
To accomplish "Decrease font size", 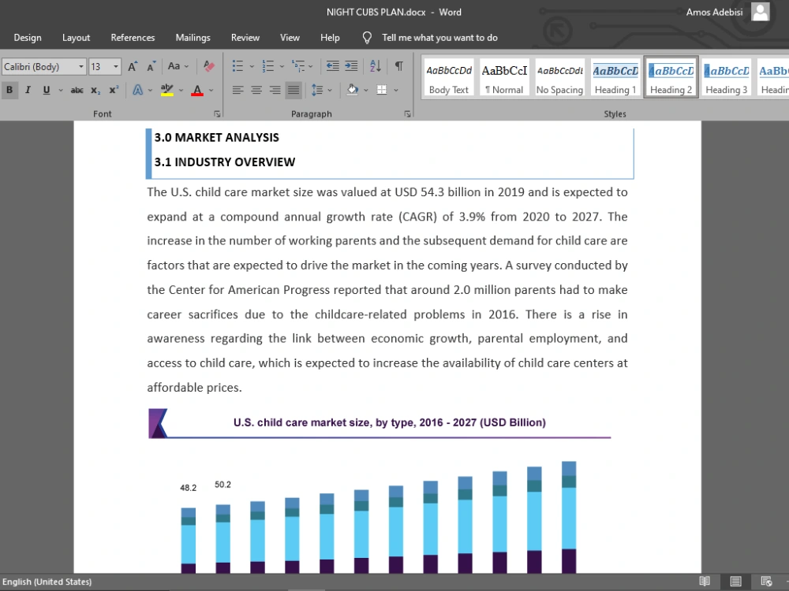I will pyautogui.click(x=151, y=66).
